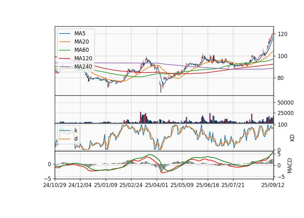Image resolution: width=304 pixels, height=218 pixels.
Task: Click the 25/04/01 date axis label
Action: click(x=157, y=185)
